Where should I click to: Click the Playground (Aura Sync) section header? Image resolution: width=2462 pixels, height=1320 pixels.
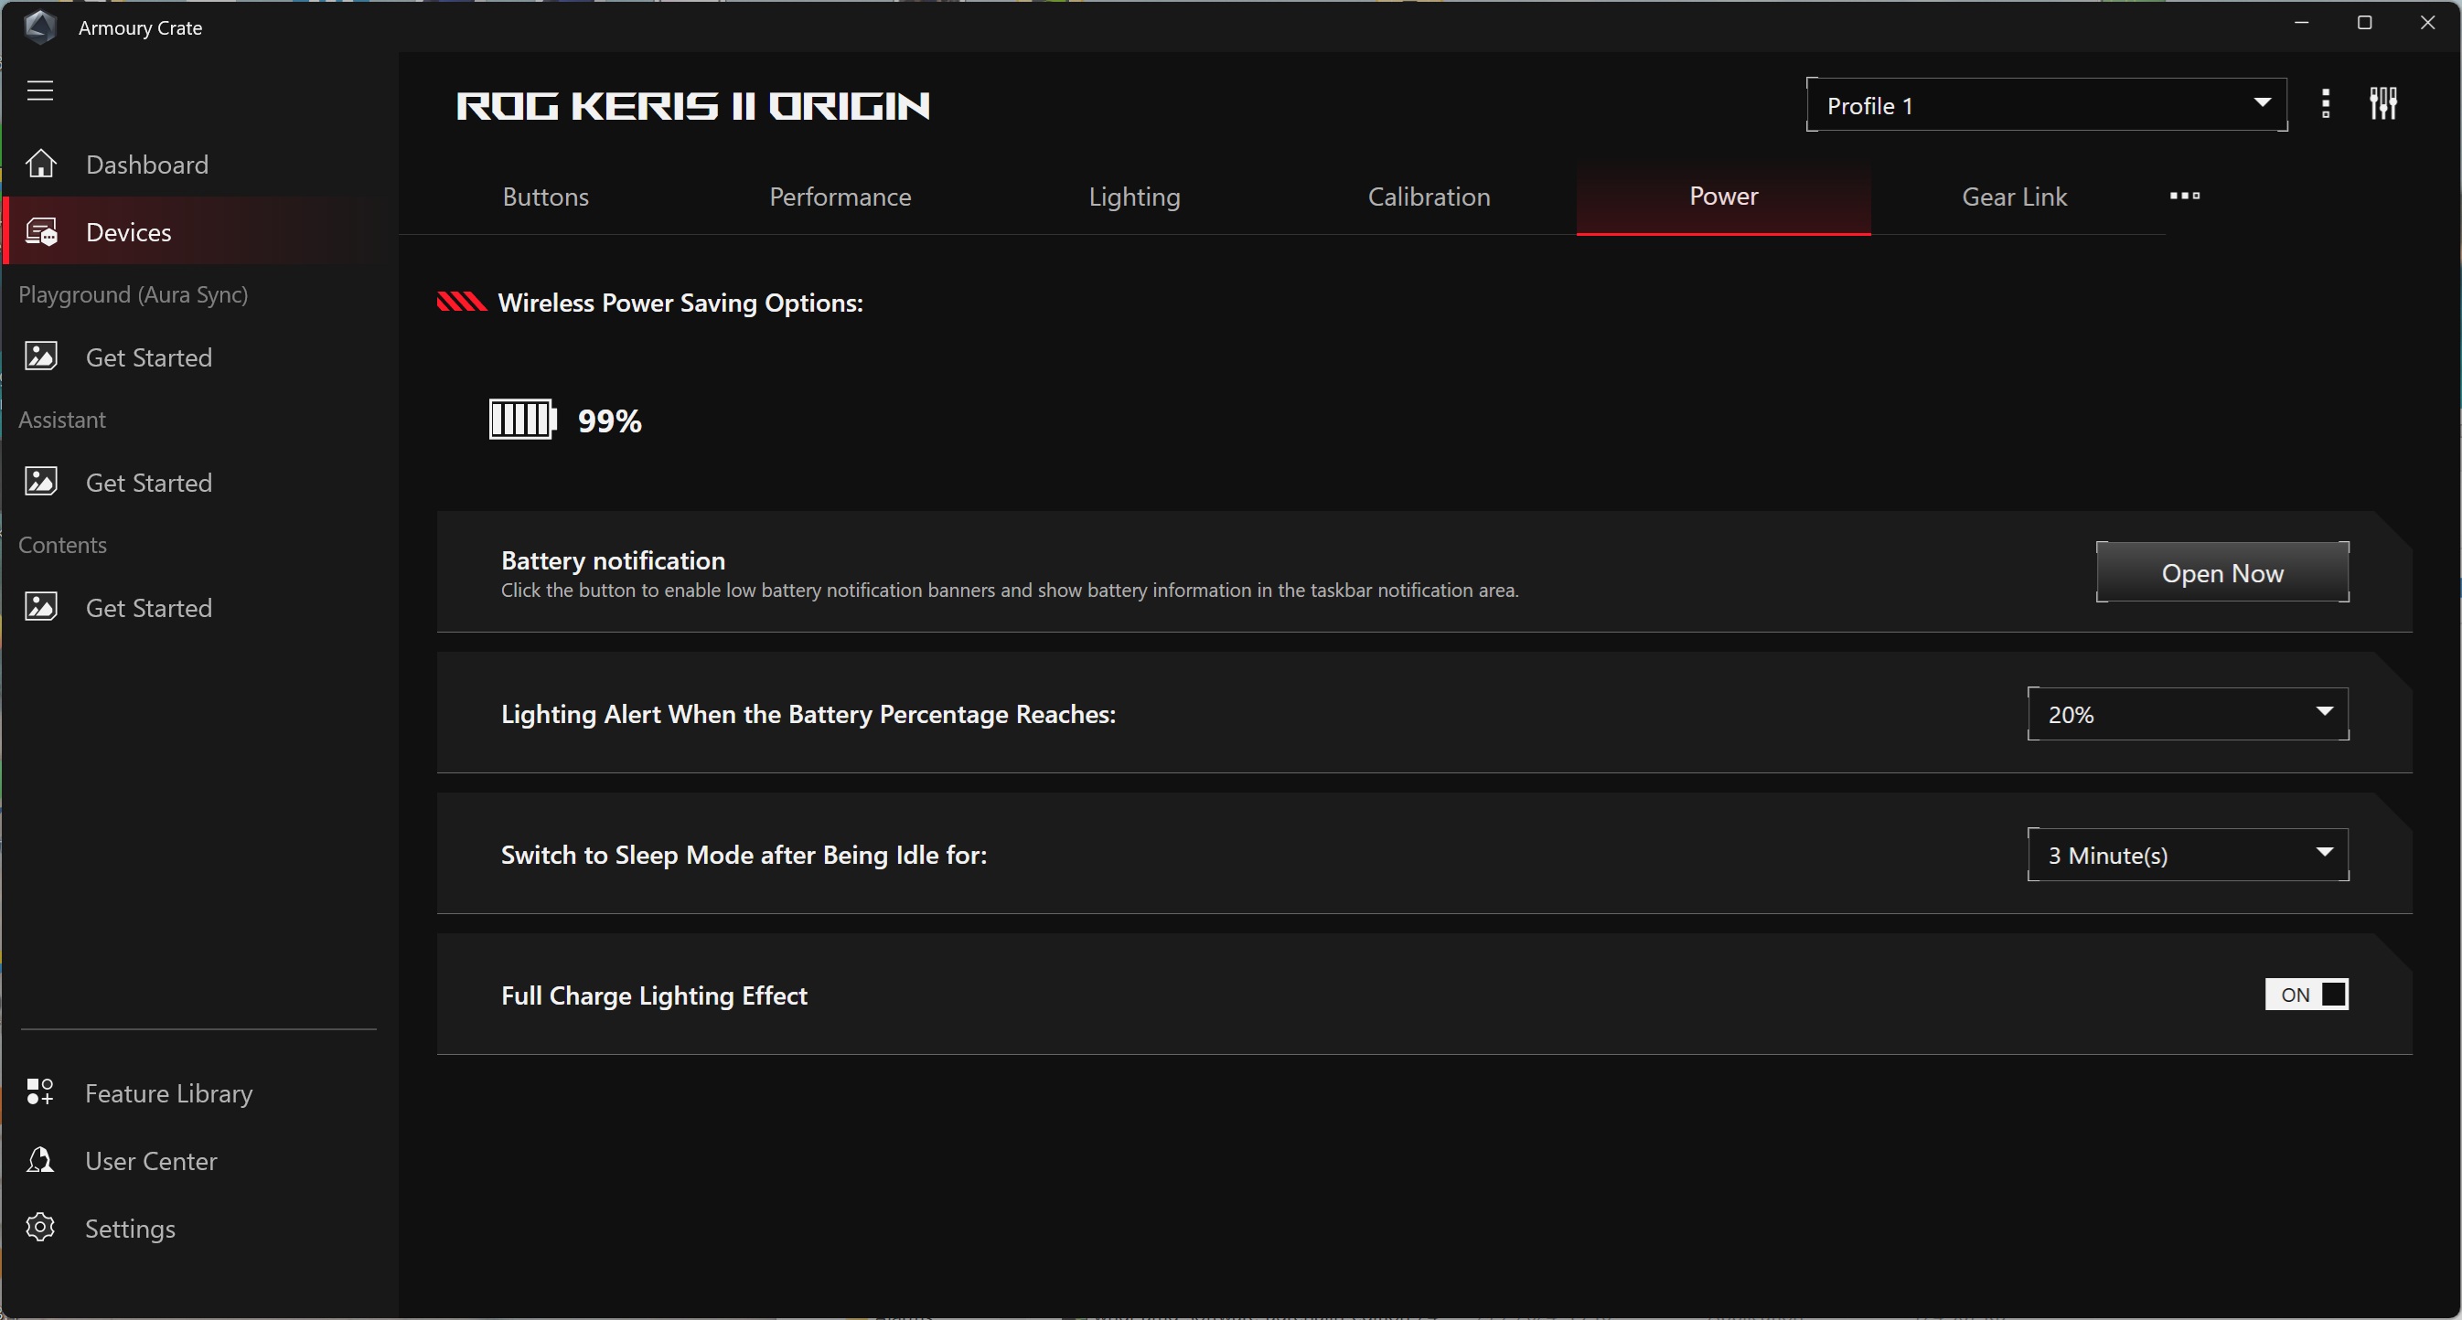pos(133,294)
